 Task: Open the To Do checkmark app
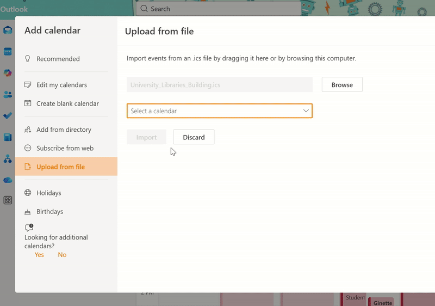pos(8,115)
